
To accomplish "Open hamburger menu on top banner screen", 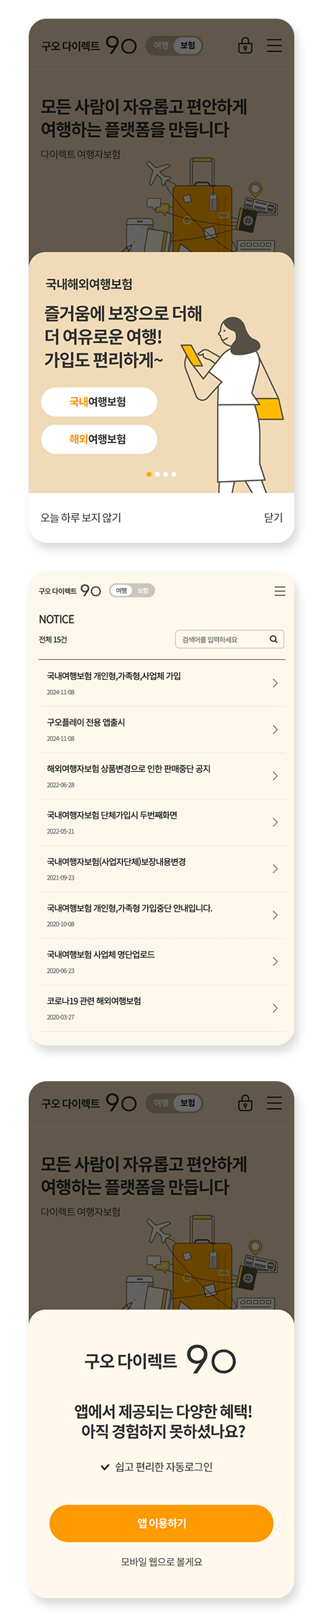I will tap(274, 45).
